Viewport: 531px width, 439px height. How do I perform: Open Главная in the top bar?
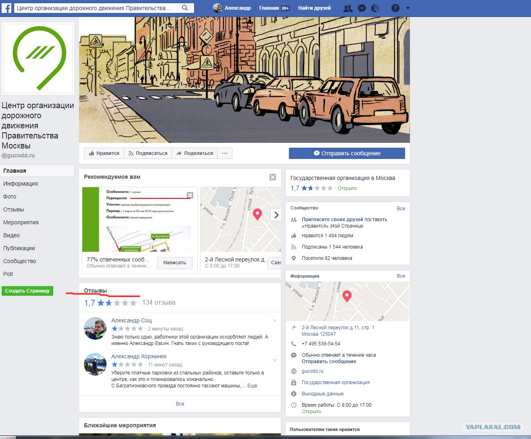269,8
